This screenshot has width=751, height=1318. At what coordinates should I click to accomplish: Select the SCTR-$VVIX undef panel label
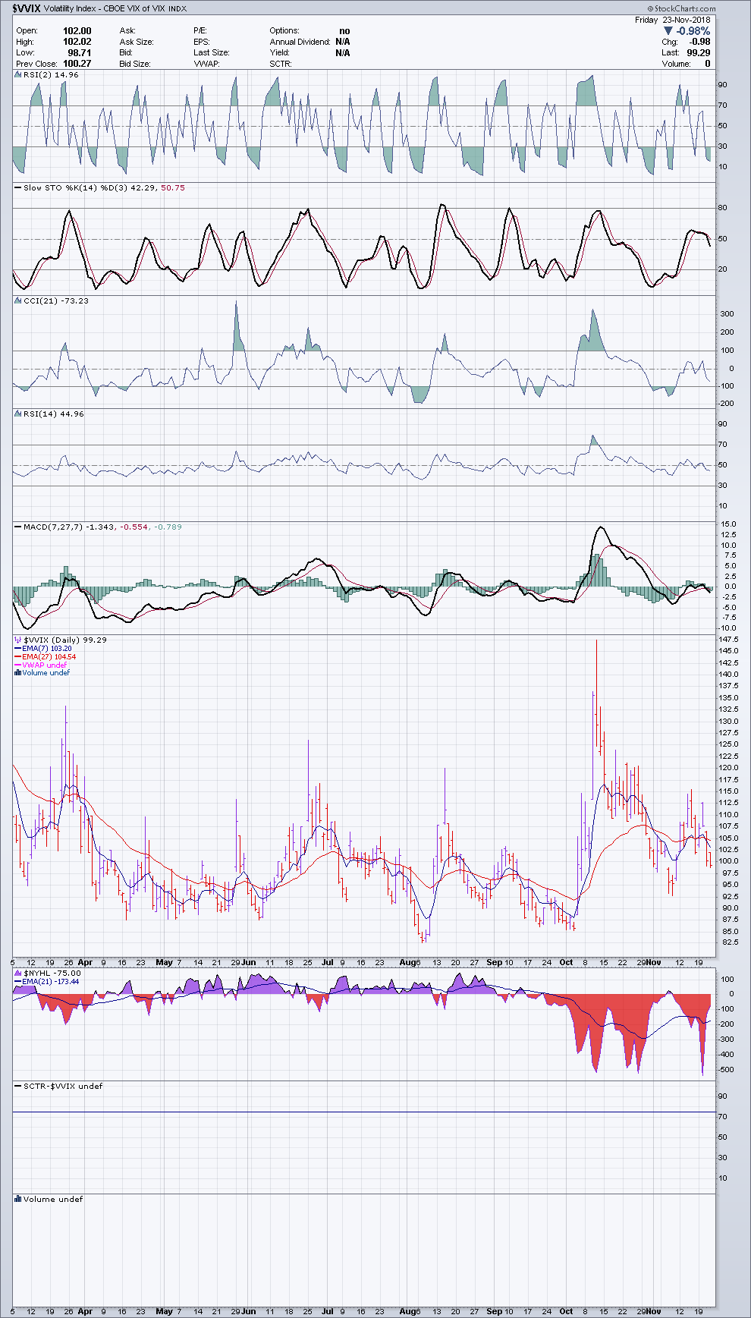(x=62, y=1087)
